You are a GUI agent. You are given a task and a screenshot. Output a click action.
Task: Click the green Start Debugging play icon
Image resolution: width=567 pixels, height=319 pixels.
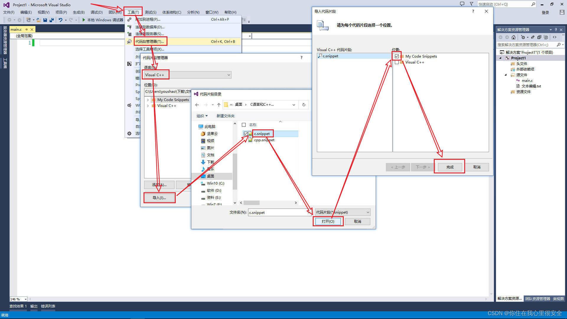(84, 20)
